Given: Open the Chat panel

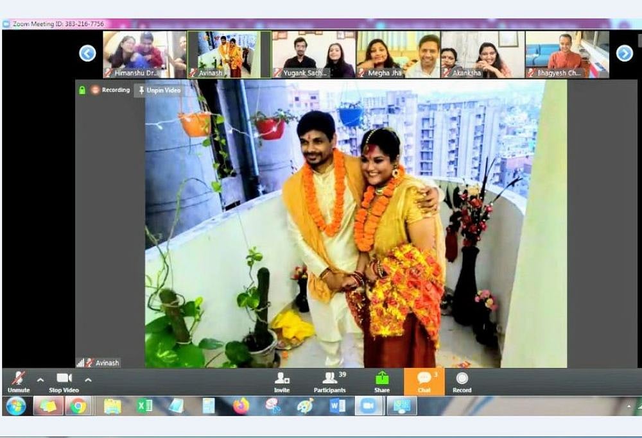Looking at the screenshot, I should pyautogui.click(x=424, y=381).
